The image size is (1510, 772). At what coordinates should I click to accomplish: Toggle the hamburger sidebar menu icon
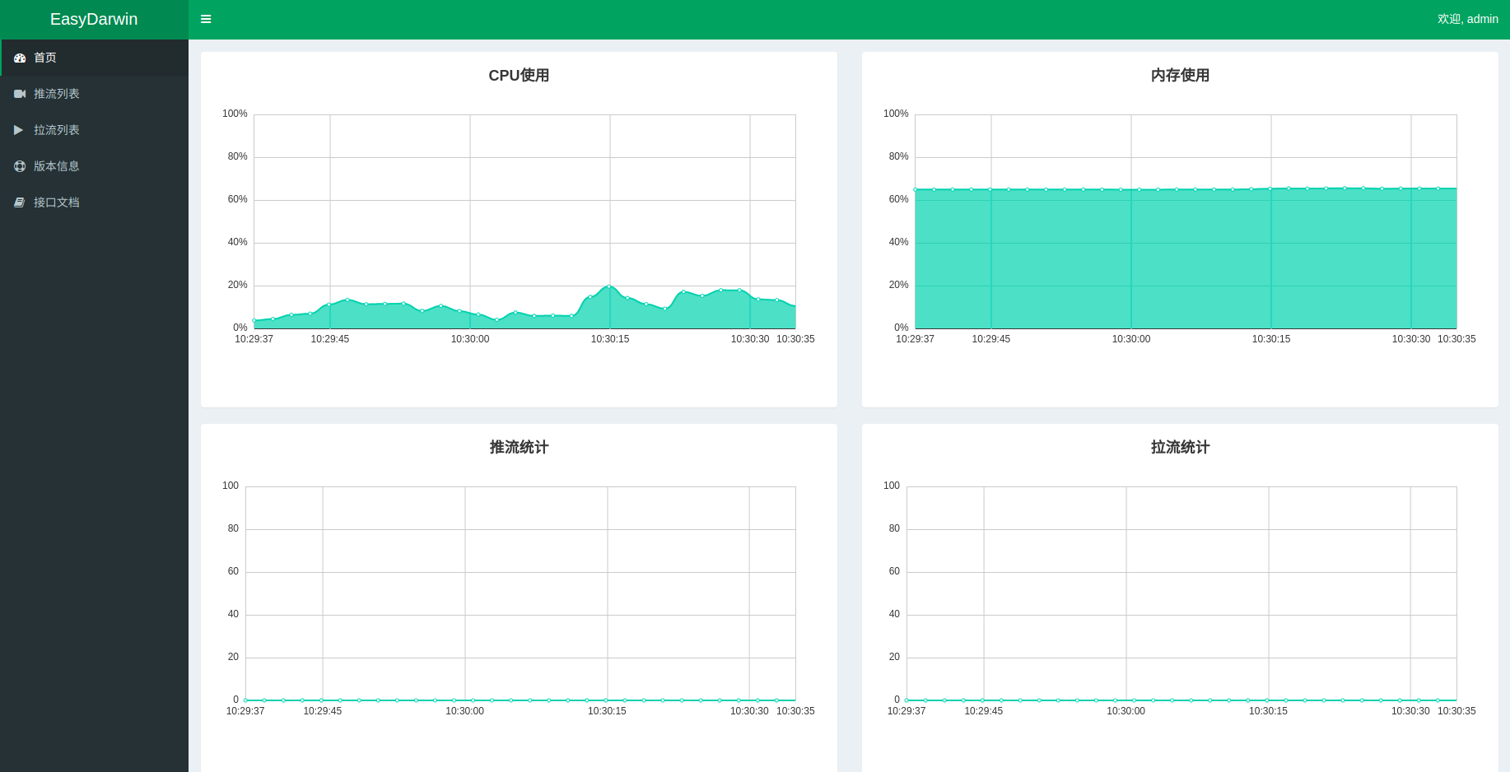pos(206,19)
